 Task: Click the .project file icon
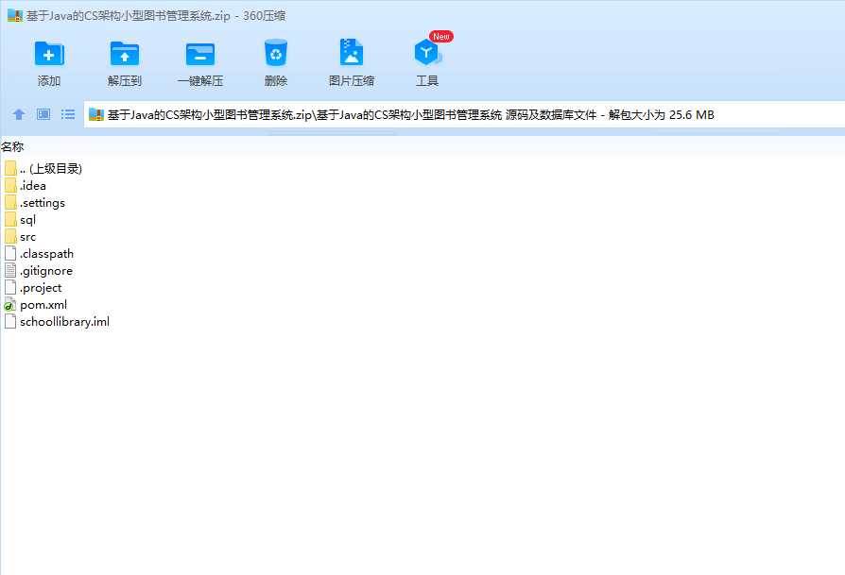point(10,287)
